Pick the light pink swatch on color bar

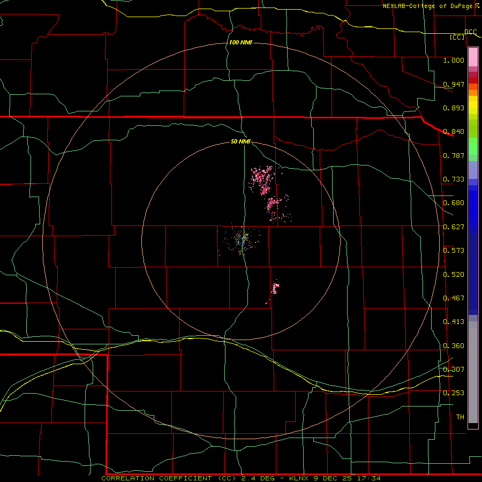(473, 57)
